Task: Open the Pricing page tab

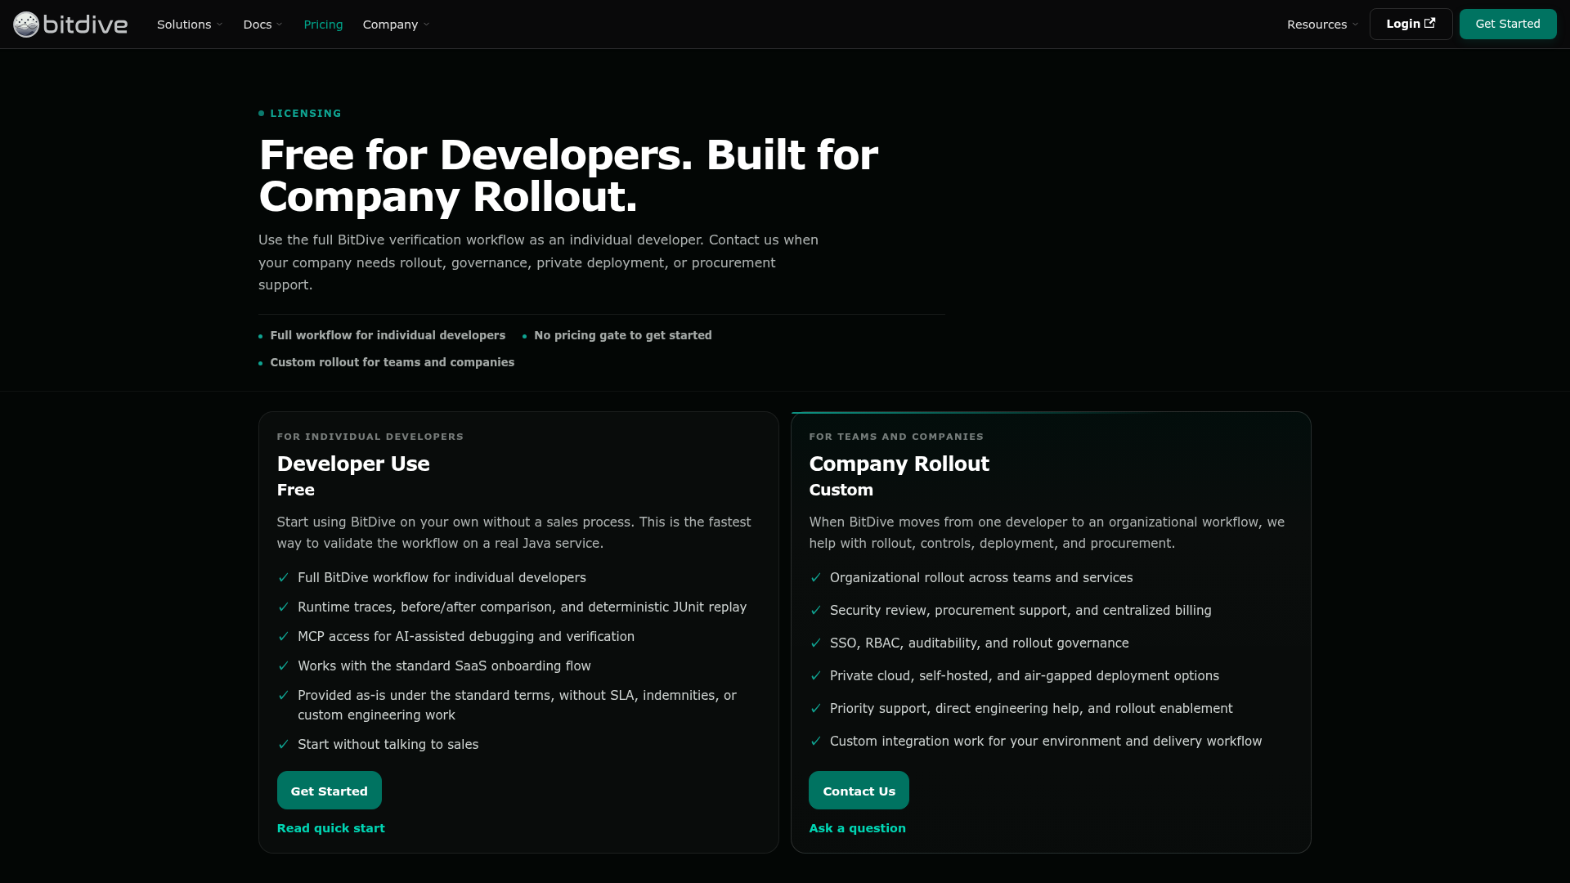Action: [323, 25]
